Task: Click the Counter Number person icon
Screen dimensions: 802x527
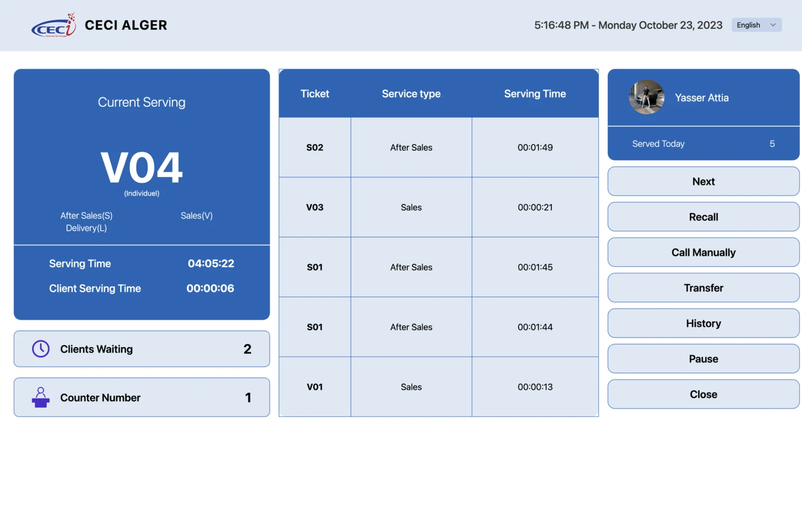Action: click(x=41, y=397)
